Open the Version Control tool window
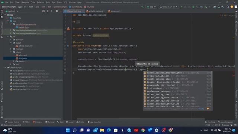238x134 pixels. coord(12,122)
